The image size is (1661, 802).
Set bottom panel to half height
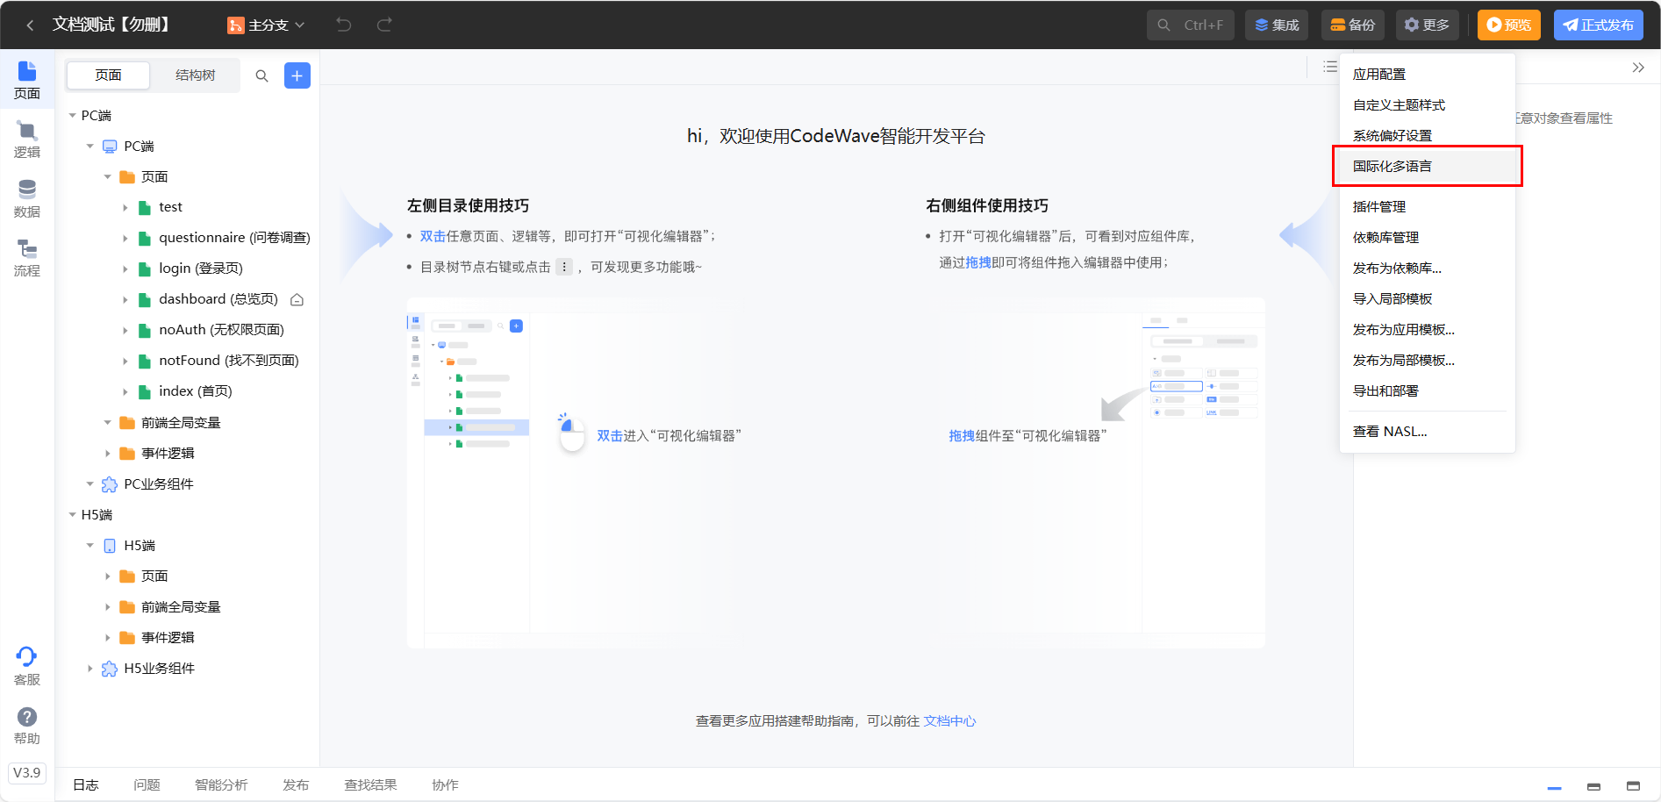point(1593,786)
